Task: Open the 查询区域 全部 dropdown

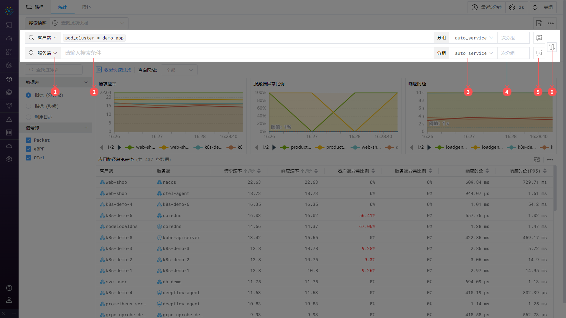Action: 179,70
